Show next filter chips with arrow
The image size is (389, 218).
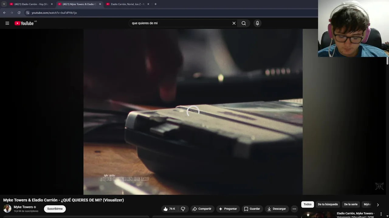[x=378, y=205]
